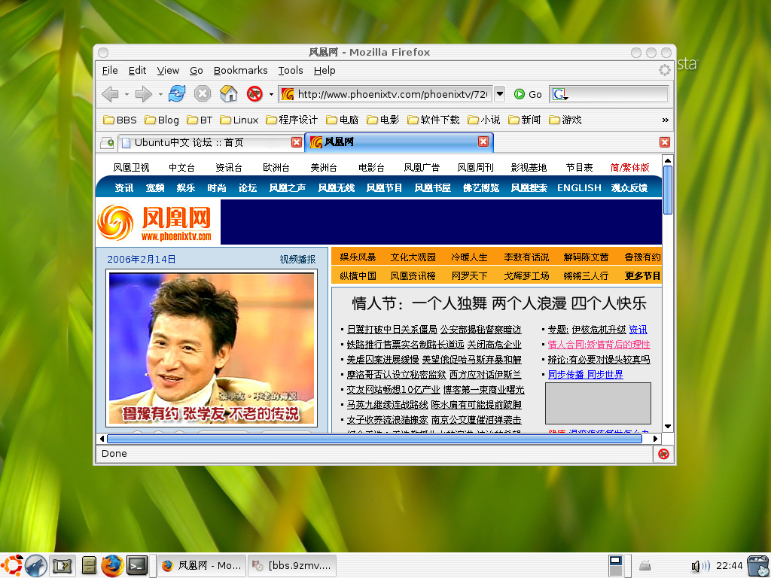The image size is (771, 578).
Task: Open the 更多节目 link
Action: pyautogui.click(x=642, y=275)
